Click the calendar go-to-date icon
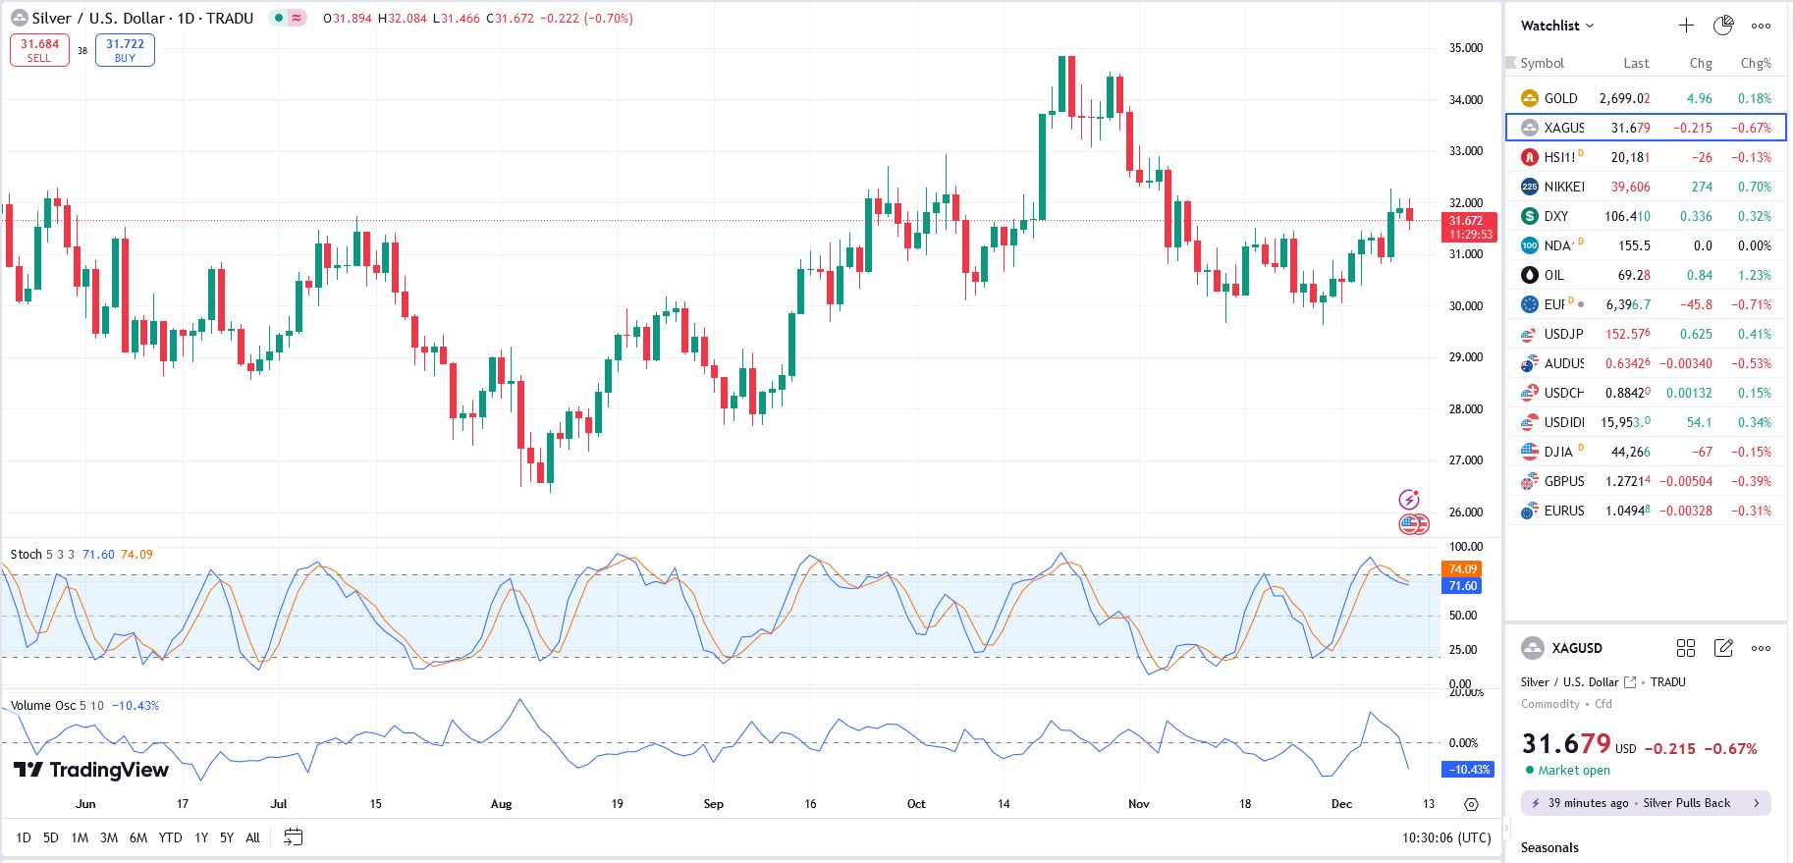The height and width of the screenshot is (863, 1793). coord(293,837)
